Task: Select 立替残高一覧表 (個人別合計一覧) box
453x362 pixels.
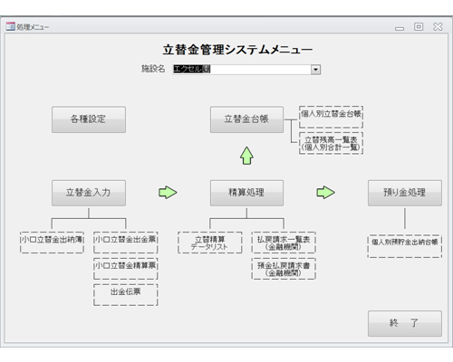Action: click(331, 143)
